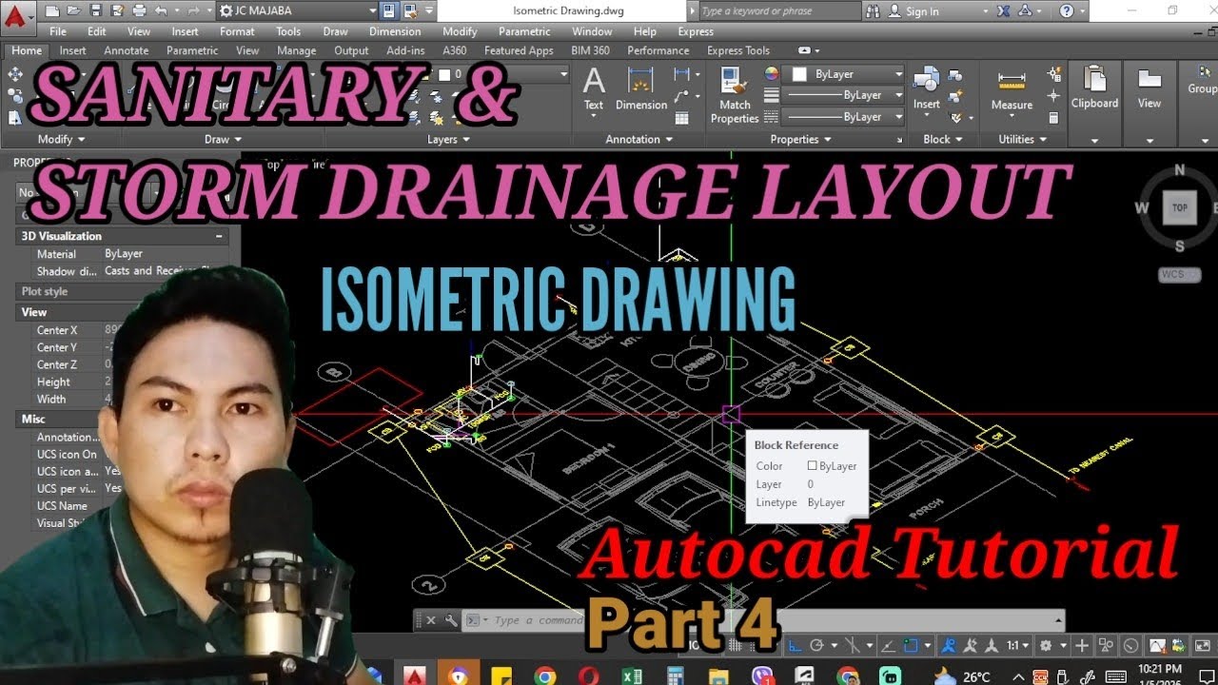Click the Autodesk Exchange X icon
Viewport: 1218px width, 685px height.
(x=1005, y=11)
